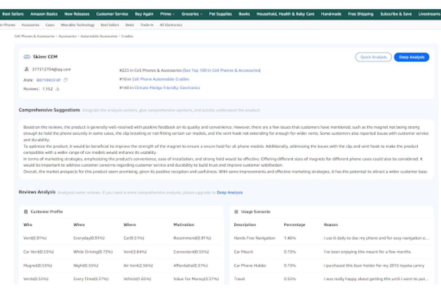Viewport: 441px width, 294px height.
Task: Click Night(0.55%) cell
Action: [86, 265]
